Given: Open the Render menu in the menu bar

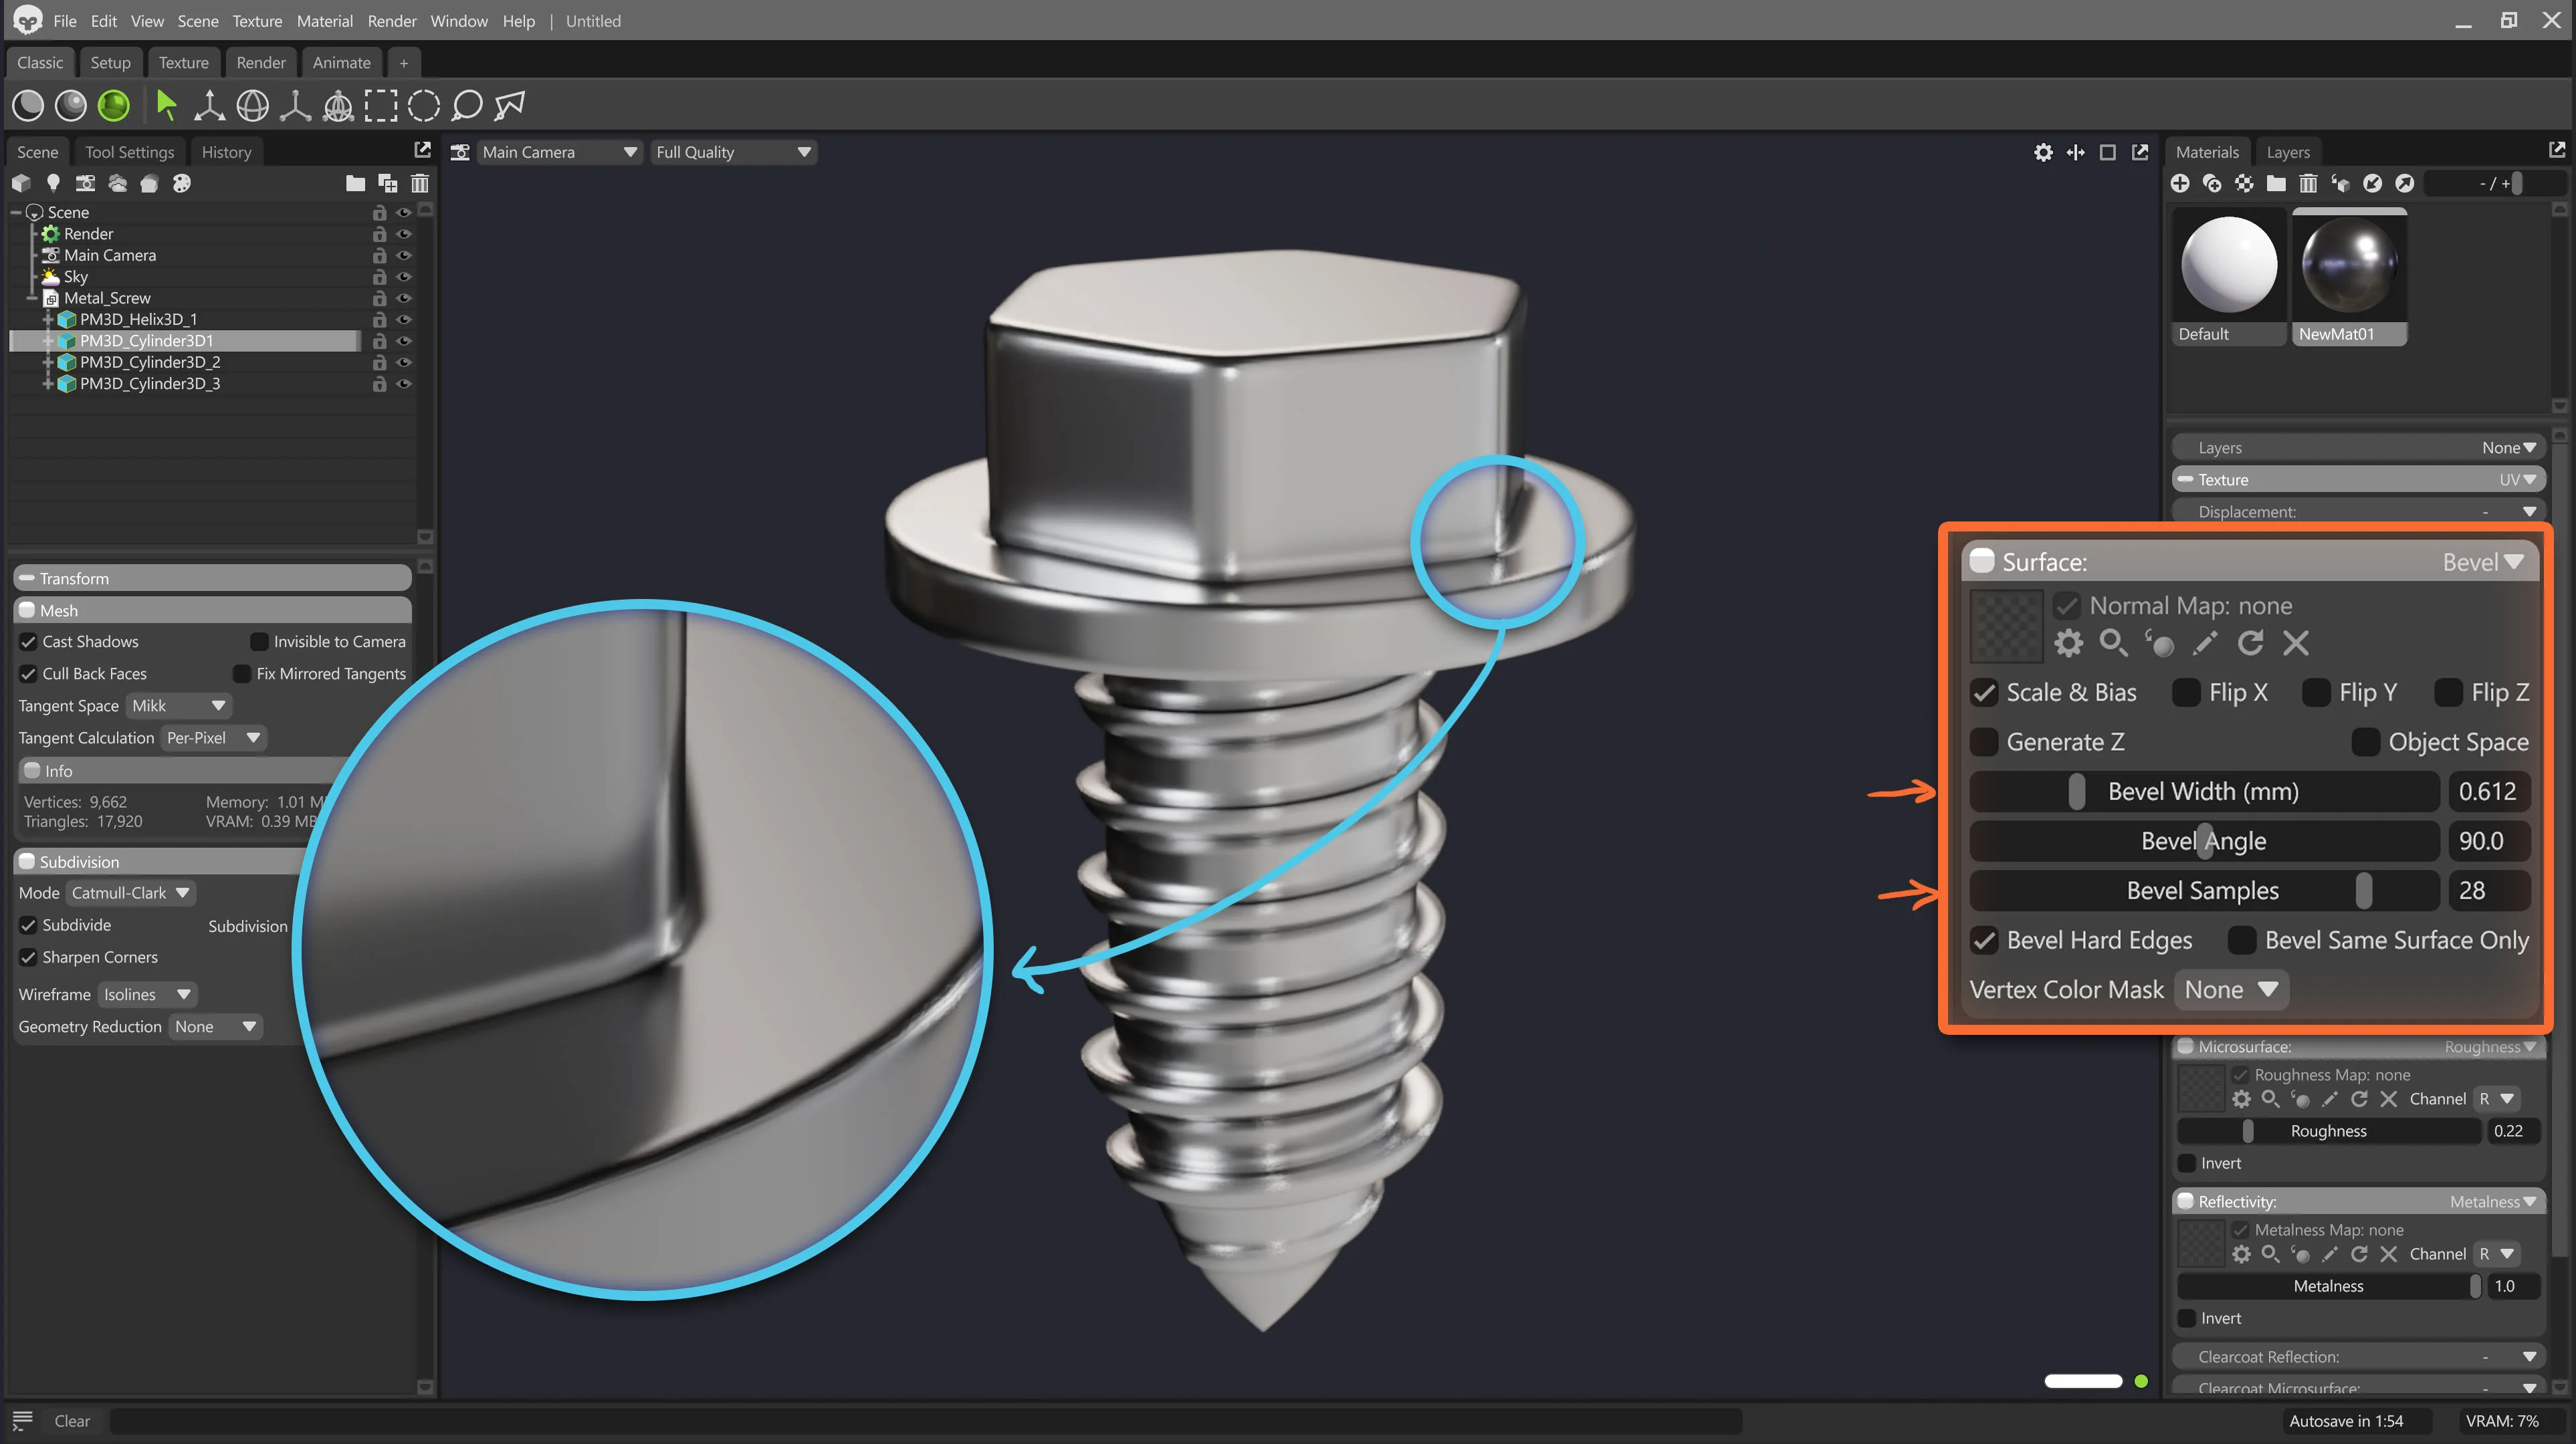Looking at the screenshot, I should [392, 21].
